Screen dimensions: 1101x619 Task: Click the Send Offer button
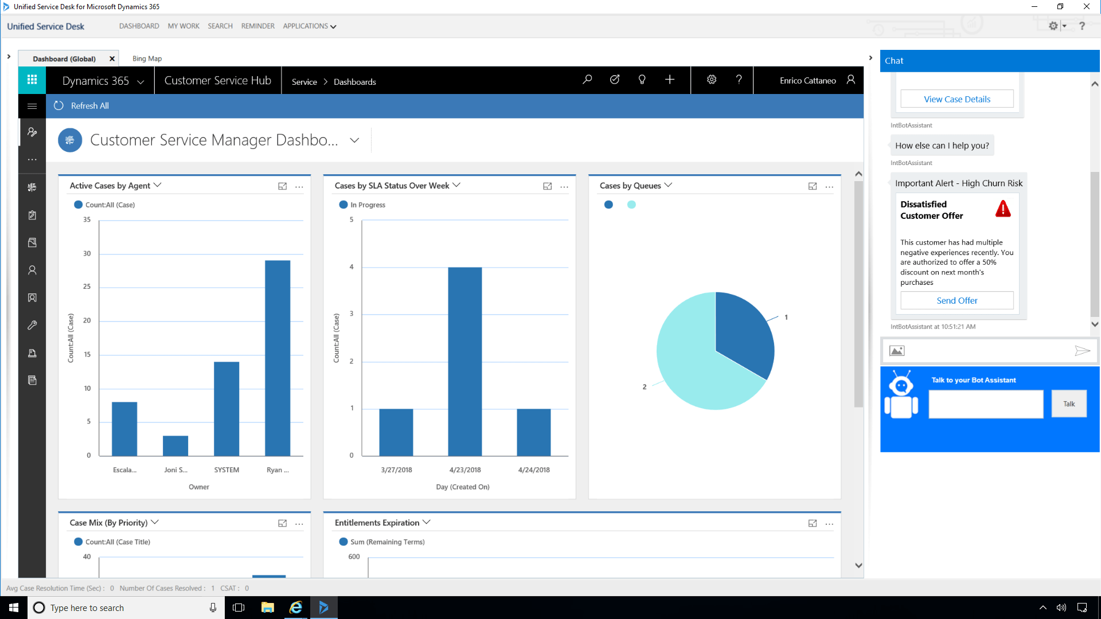tap(957, 300)
